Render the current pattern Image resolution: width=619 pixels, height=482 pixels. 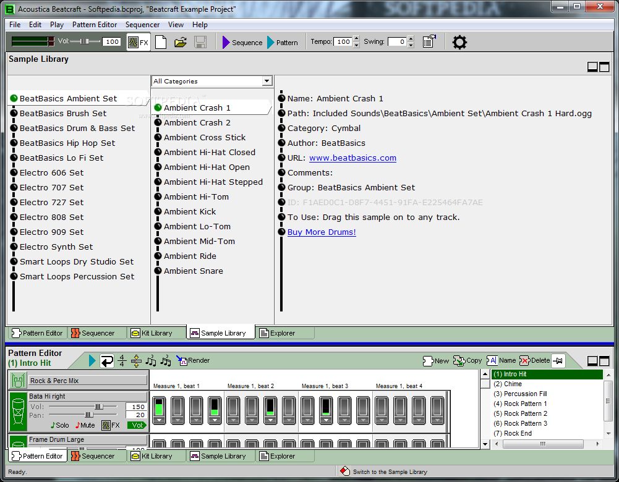pos(193,360)
